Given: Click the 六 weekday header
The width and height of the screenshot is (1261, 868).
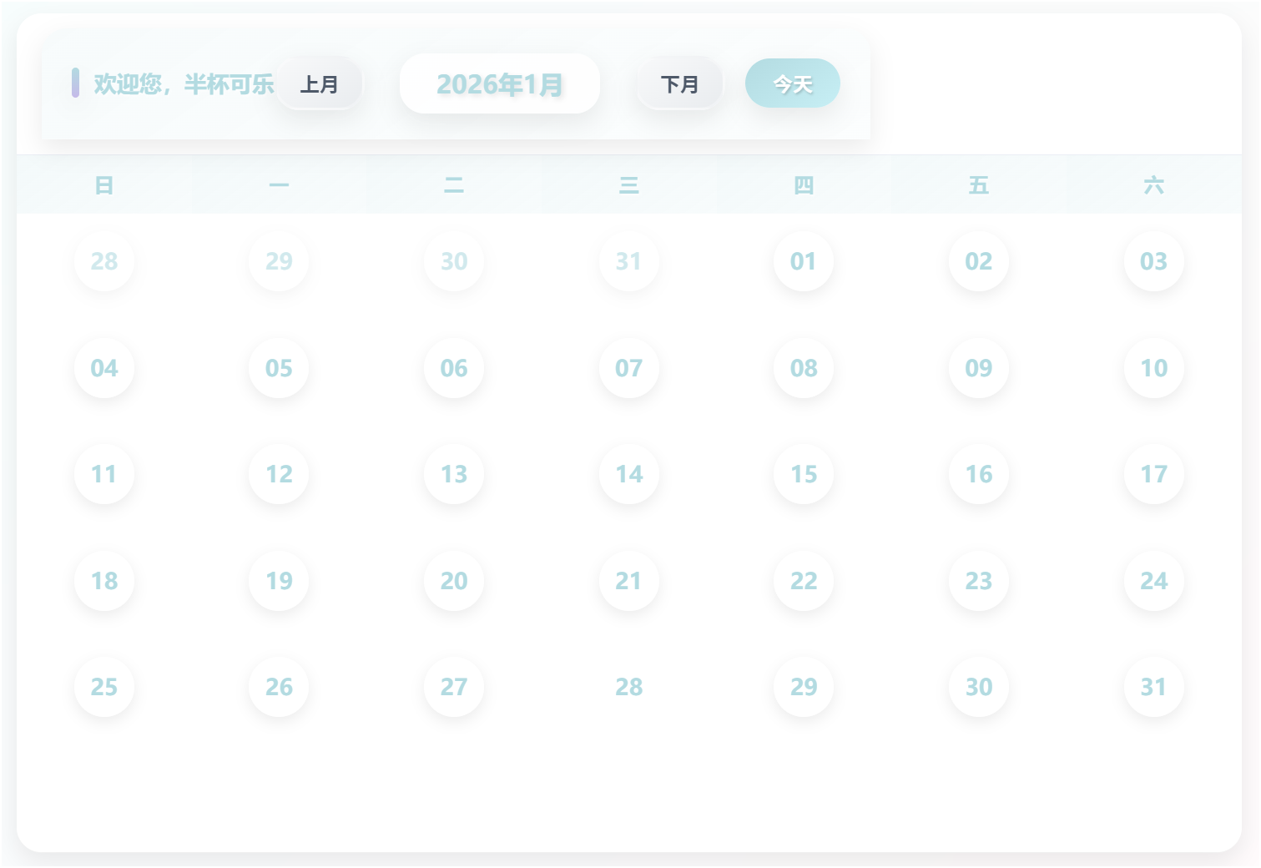Looking at the screenshot, I should pos(1153,185).
